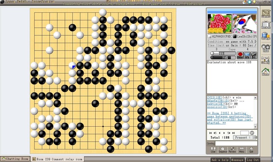The height and width of the screenshot is (162, 273).
Task: Click the Sequence button
Action: pos(223,150)
